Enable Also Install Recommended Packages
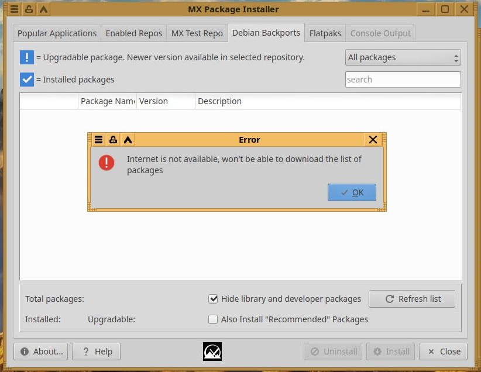 click(x=213, y=319)
